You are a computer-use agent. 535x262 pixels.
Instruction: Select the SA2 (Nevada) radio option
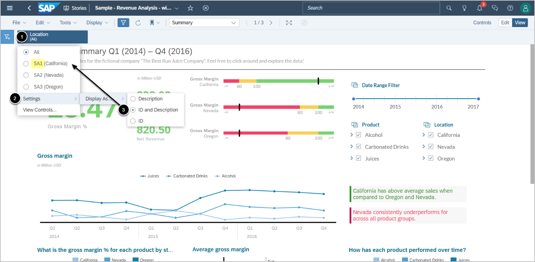click(x=26, y=75)
